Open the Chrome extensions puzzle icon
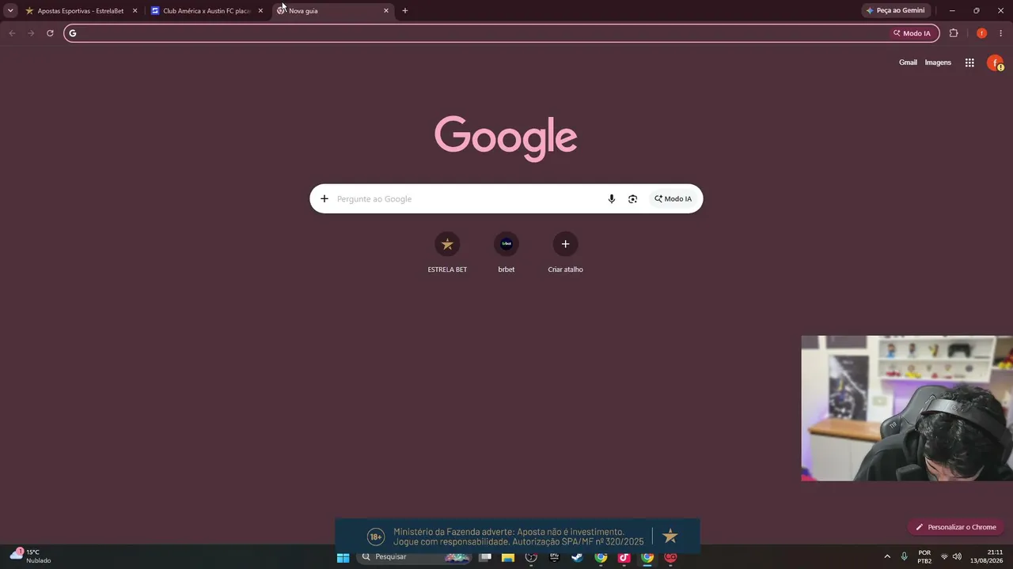1013x569 pixels. click(954, 33)
